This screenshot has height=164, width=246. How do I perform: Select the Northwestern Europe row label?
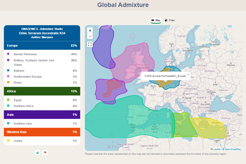click(28, 77)
